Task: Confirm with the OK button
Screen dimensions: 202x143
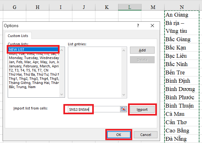Action: 119,135
